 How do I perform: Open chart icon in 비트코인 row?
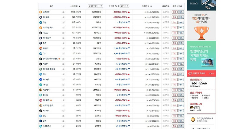click(63, 12)
